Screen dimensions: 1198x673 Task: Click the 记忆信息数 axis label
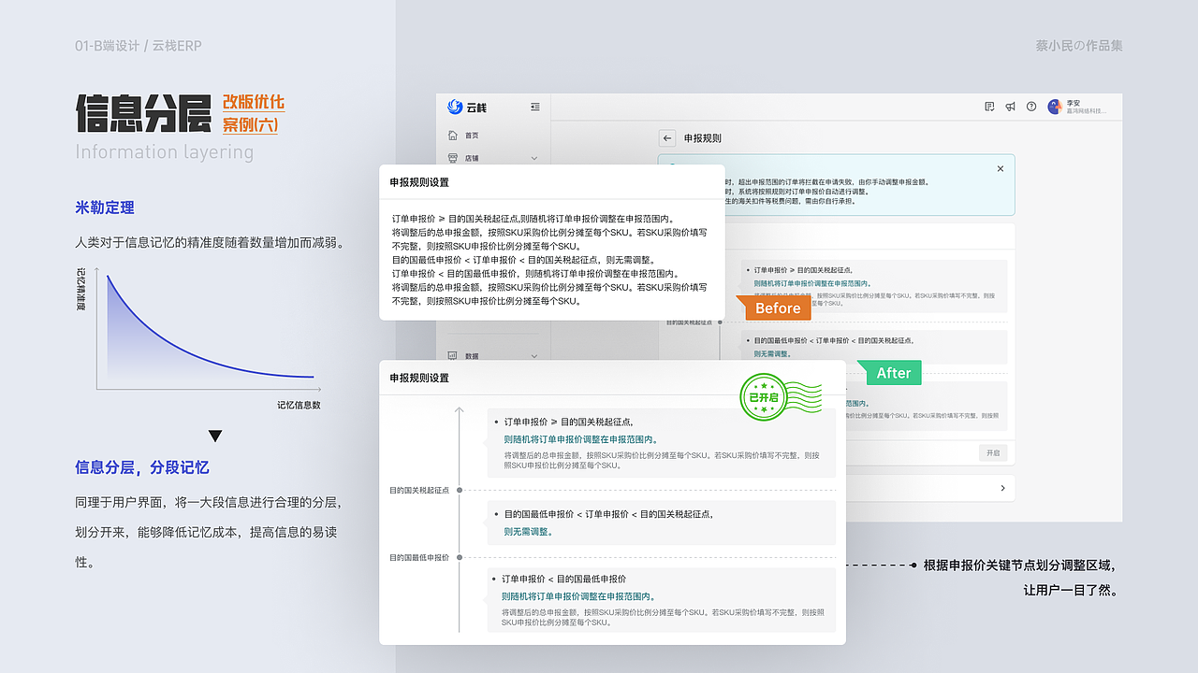click(x=299, y=405)
